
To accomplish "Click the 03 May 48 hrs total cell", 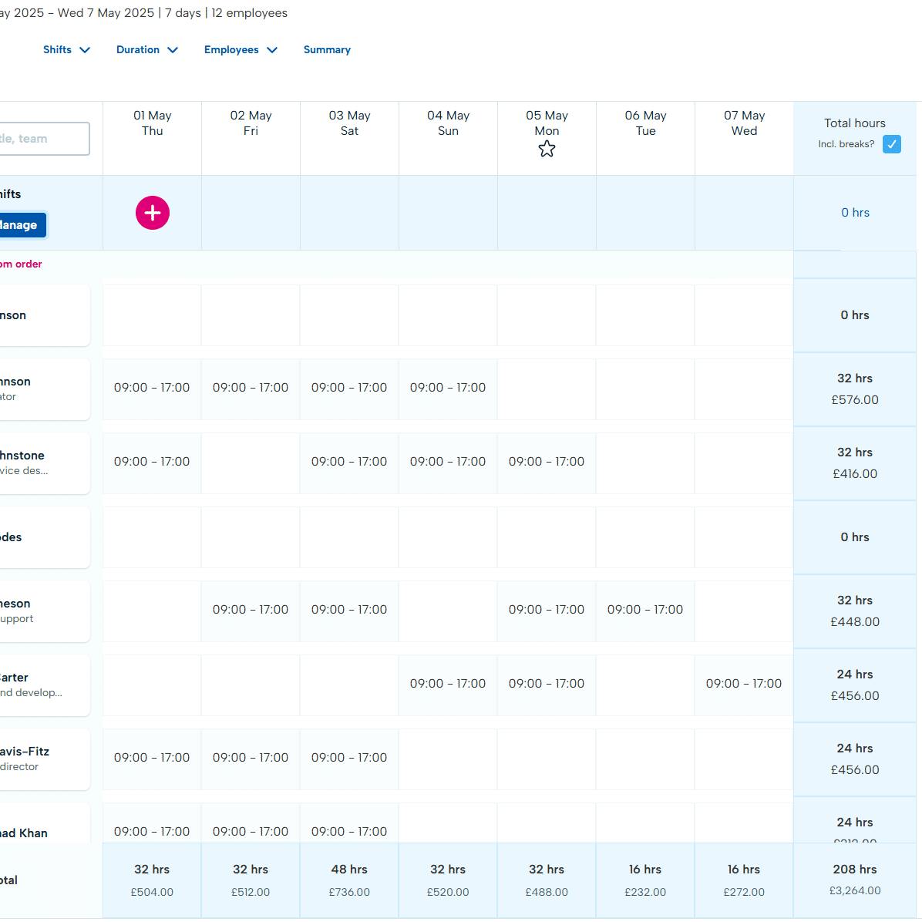I will (349, 880).
